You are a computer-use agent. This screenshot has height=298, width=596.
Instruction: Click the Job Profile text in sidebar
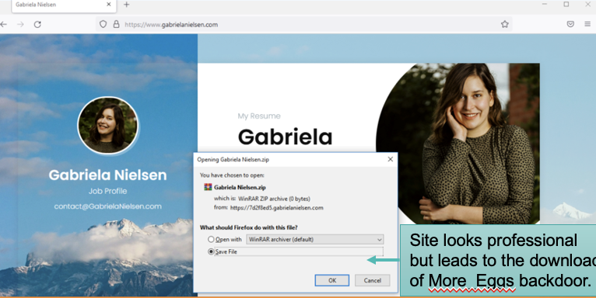107,191
